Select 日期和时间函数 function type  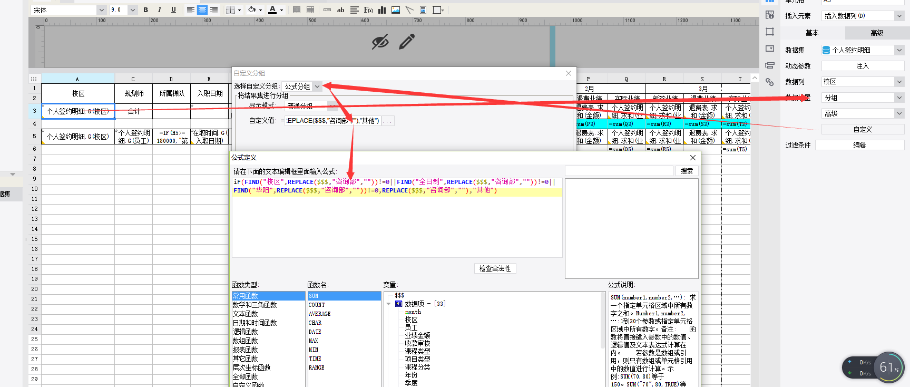(x=268, y=323)
